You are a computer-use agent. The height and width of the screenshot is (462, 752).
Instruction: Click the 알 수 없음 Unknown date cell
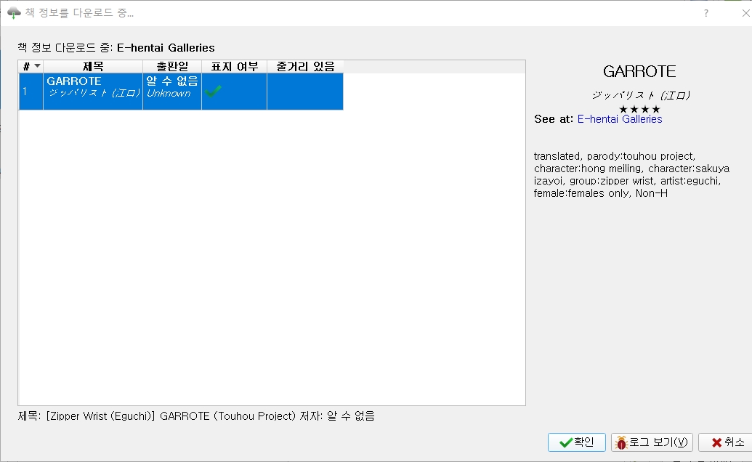point(172,91)
